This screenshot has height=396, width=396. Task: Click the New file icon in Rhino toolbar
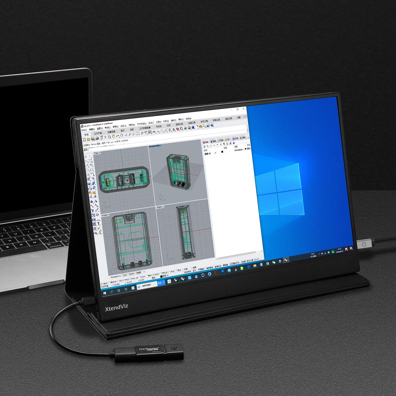click(x=84, y=140)
